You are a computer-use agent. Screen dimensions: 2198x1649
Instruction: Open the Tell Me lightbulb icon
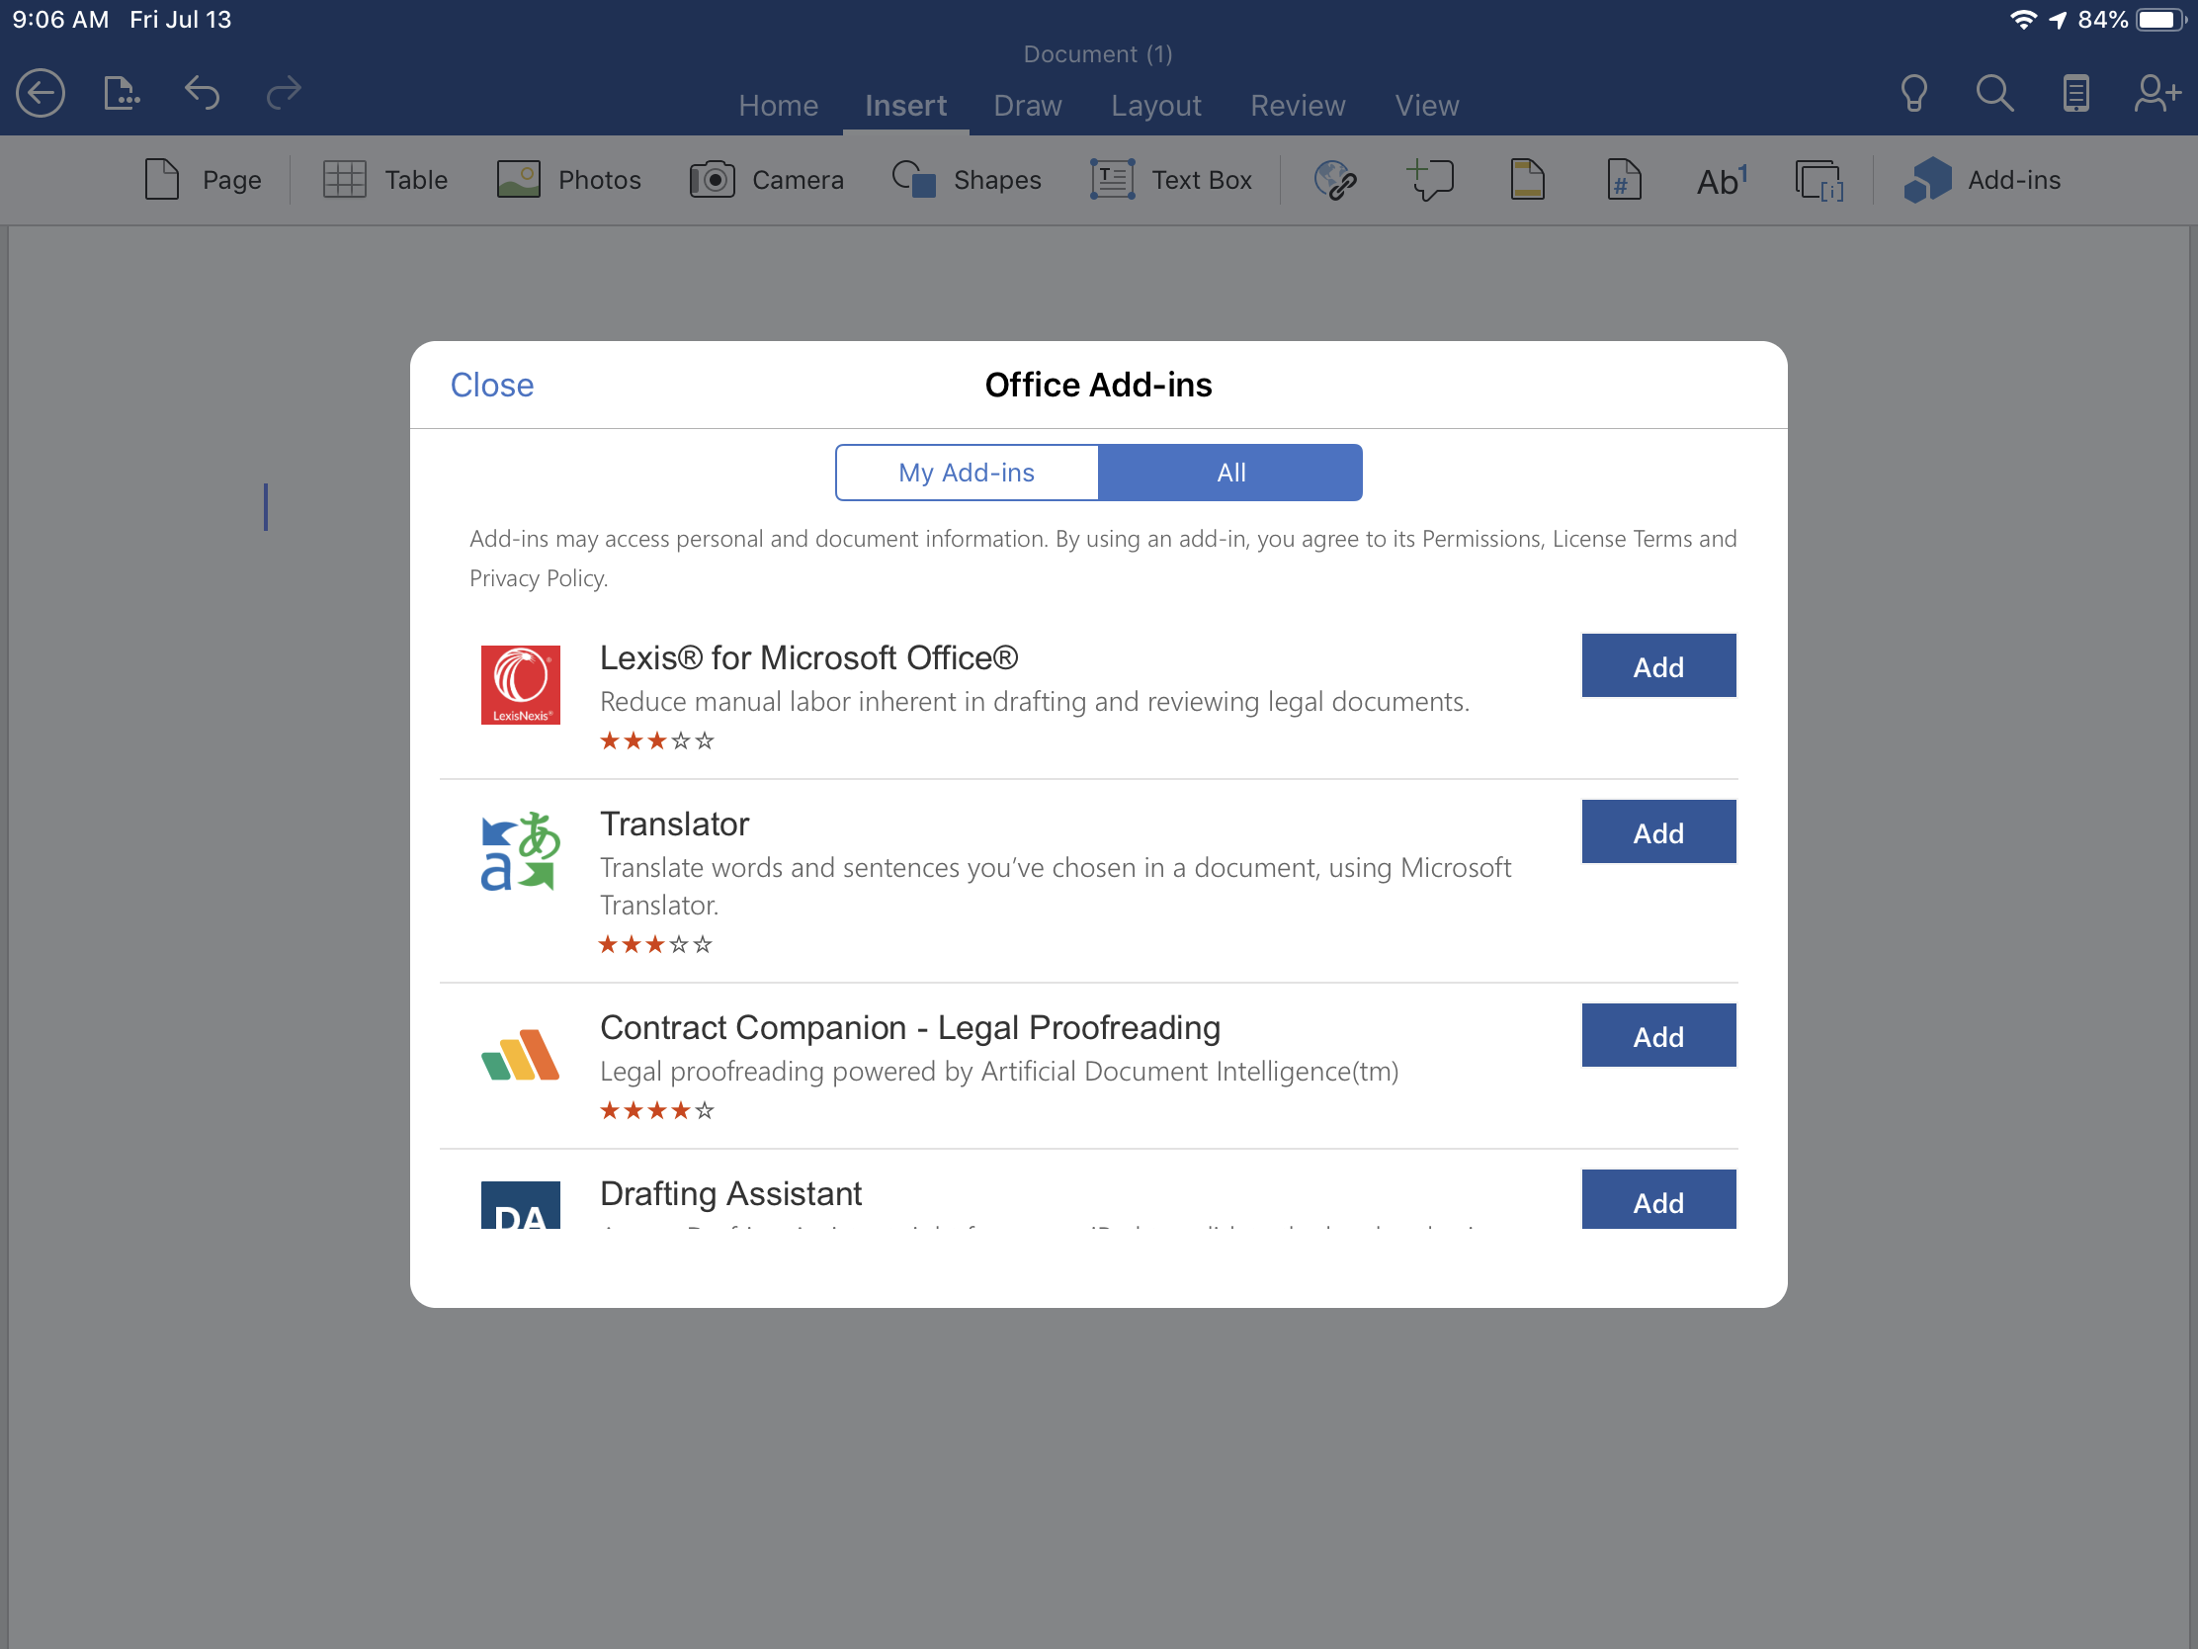1912,94
